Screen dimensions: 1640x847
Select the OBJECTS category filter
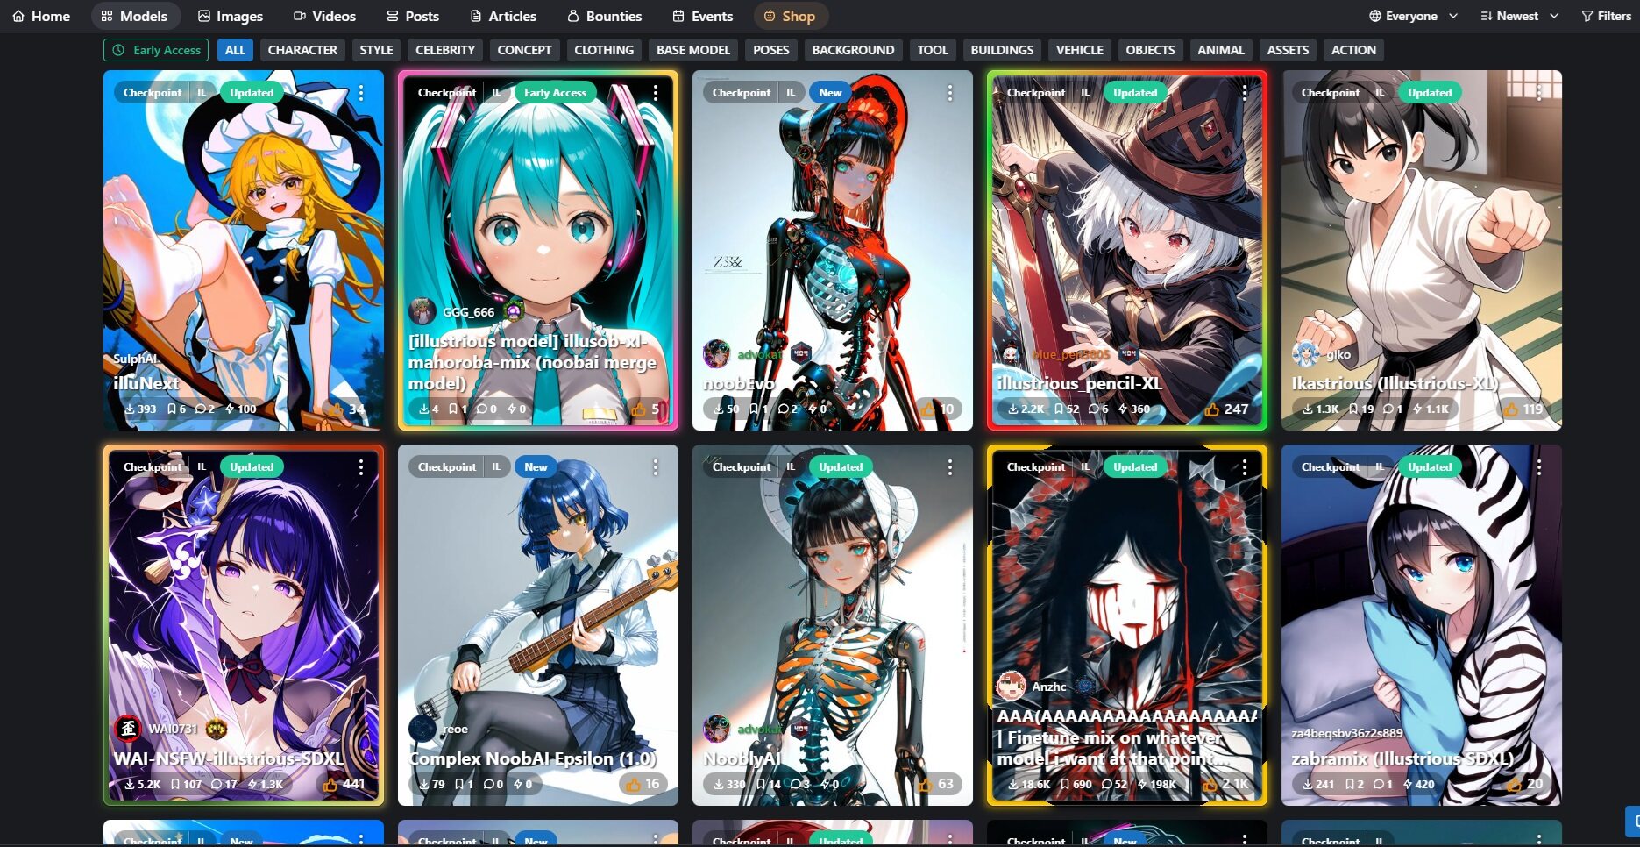(1150, 50)
